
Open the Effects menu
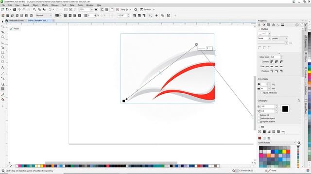[45, 5]
